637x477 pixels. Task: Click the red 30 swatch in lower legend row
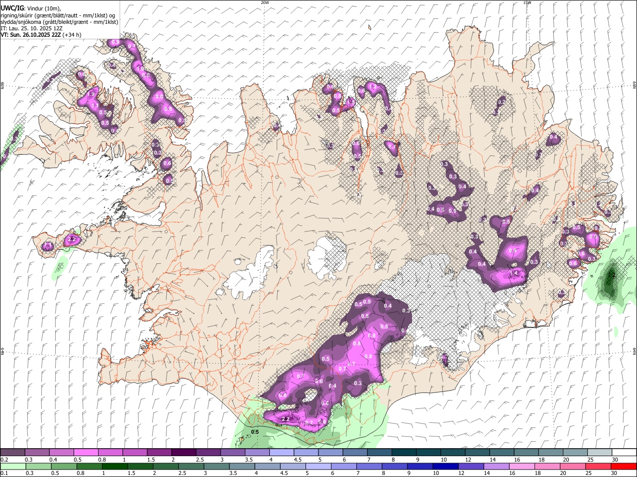[624, 466]
